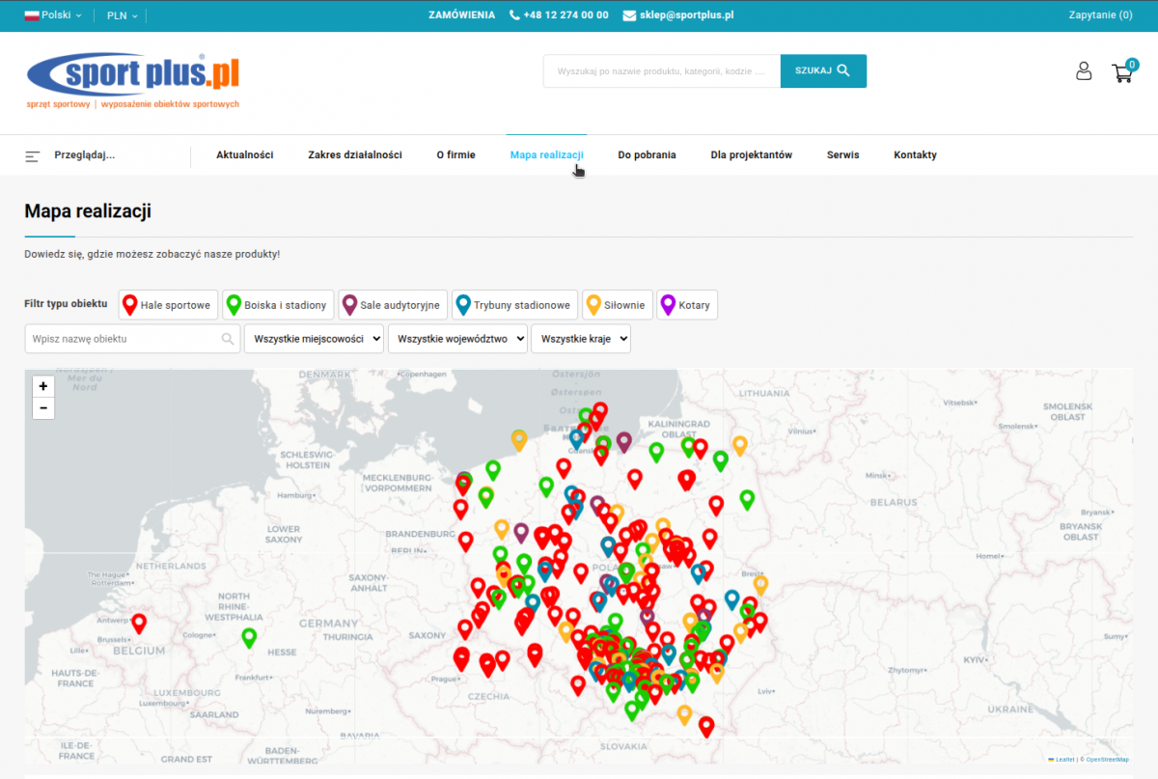Open the Wszystkie kraje dropdown

pos(580,339)
